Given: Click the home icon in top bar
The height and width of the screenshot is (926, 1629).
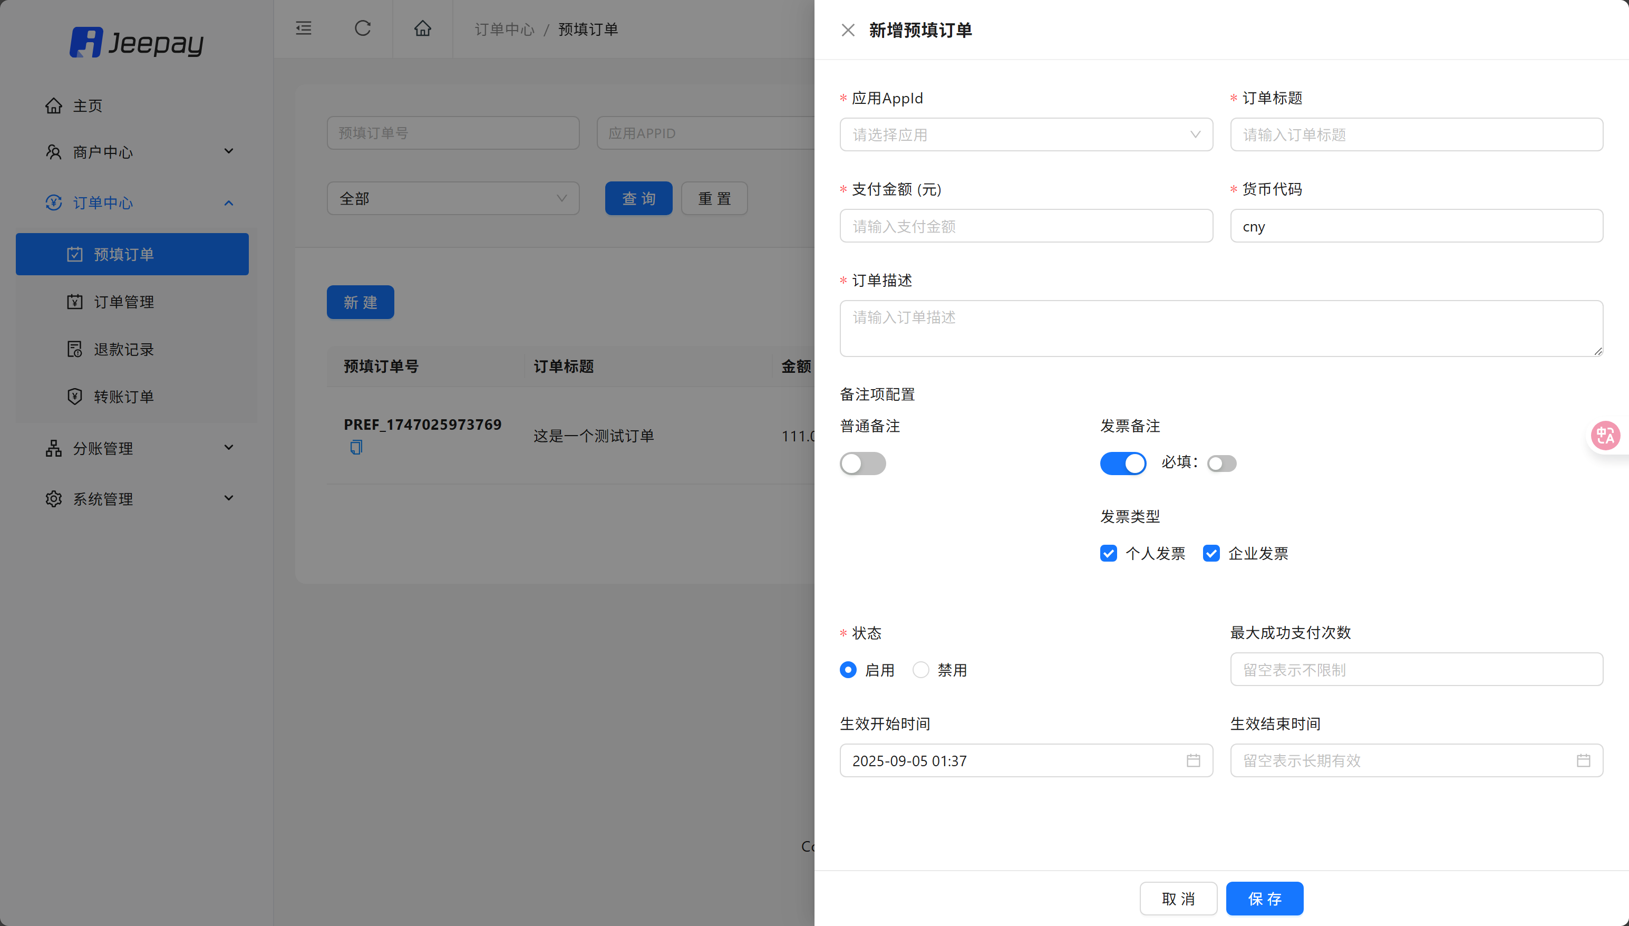Looking at the screenshot, I should 423,28.
